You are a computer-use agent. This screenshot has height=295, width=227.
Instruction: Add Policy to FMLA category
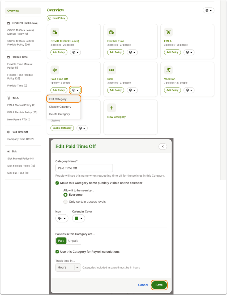pos(172,52)
